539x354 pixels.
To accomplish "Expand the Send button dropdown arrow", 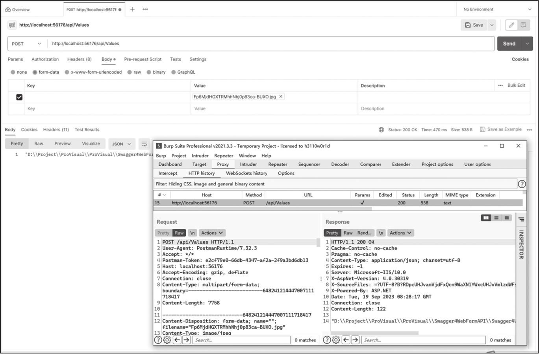I will pyautogui.click(x=527, y=44).
